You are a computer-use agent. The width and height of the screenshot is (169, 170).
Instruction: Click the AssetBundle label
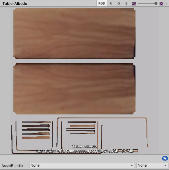[x=12, y=166]
